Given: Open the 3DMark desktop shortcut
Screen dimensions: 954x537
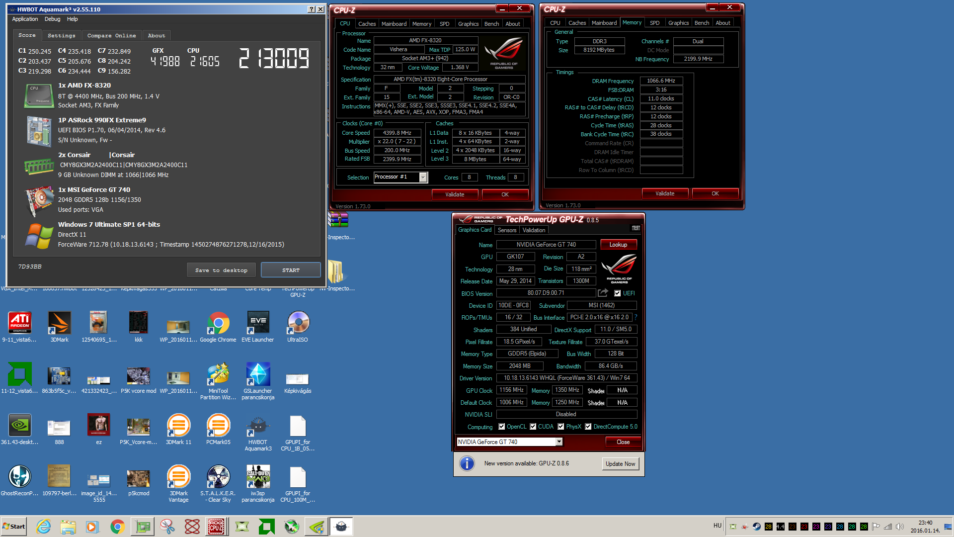Looking at the screenshot, I should coord(59,326).
